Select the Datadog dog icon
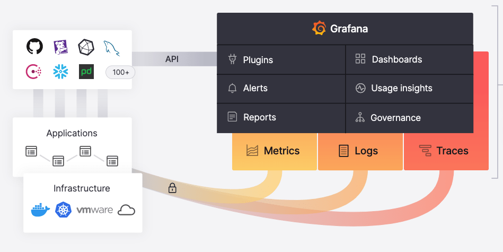Screen dimensions: 503x252 click(60, 47)
